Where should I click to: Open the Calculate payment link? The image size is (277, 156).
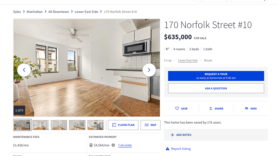tap(125, 145)
